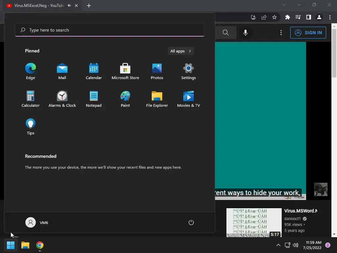Expand the All apps list
This screenshot has height=253, width=337.
pyautogui.click(x=181, y=51)
